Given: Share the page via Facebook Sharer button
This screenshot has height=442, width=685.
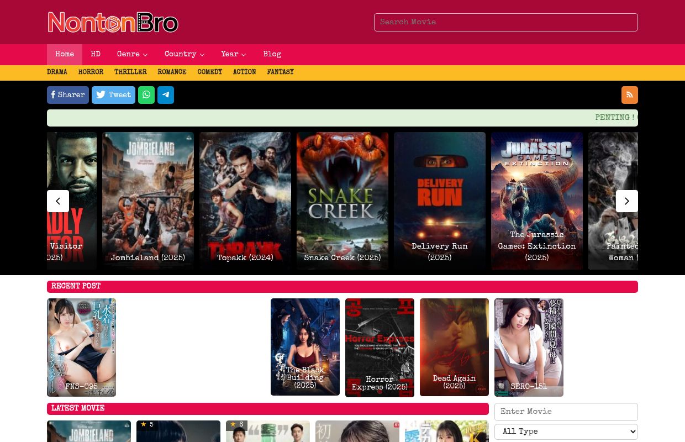Looking at the screenshot, I should (67, 95).
